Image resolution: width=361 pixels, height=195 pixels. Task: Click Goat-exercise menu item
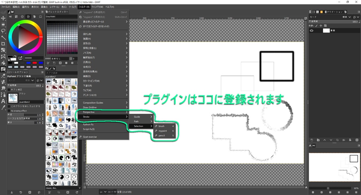coord(104,137)
